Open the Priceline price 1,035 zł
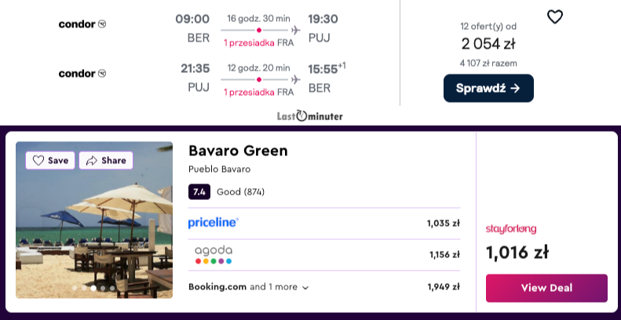621x320 pixels. coord(443,223)
